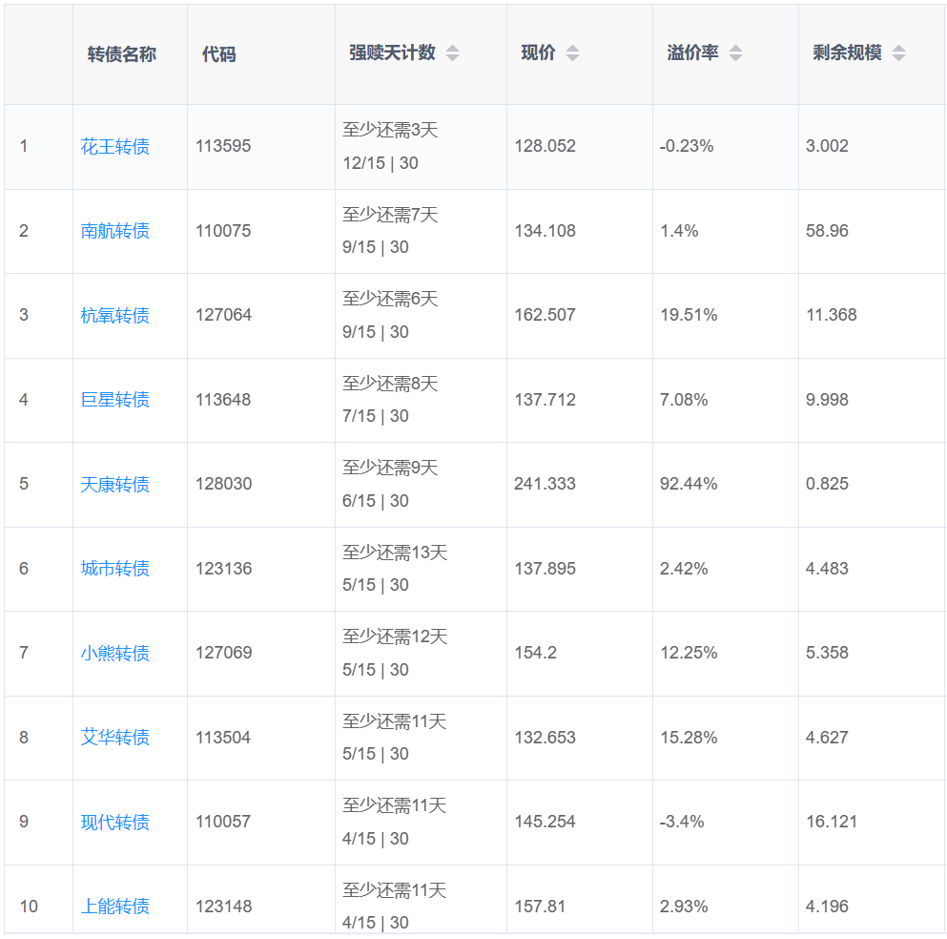Open the 艾华转债 link
The image size is (947, 939).
114,738
